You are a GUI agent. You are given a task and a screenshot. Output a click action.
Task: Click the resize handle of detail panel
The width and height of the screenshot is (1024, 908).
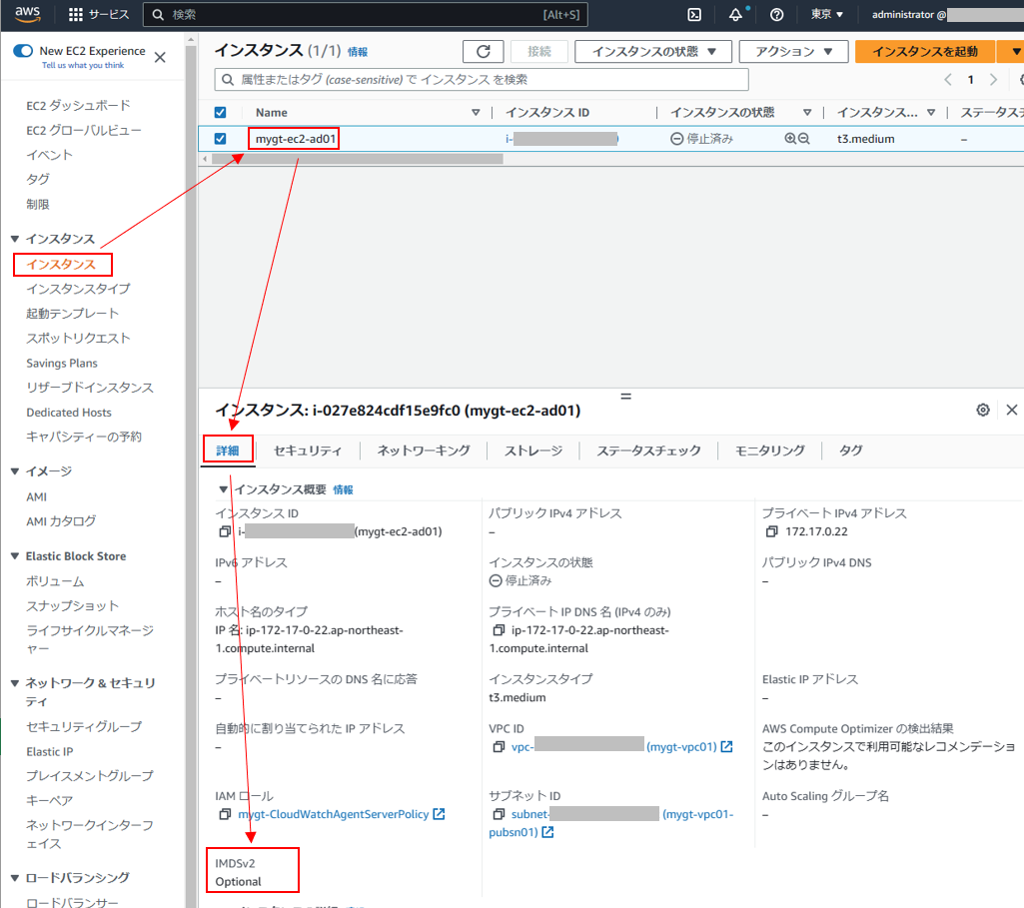625,397
